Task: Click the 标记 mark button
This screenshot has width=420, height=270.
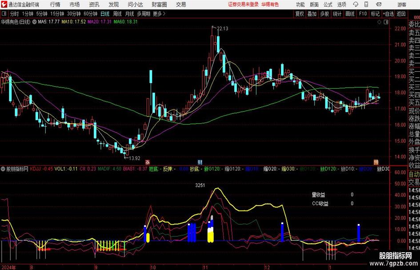Action: point(375,14)
